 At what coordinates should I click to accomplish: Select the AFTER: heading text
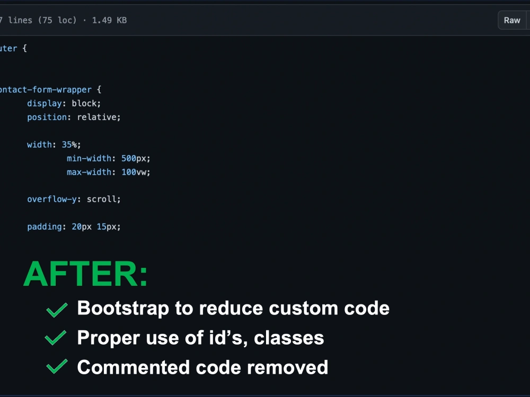pyautogui.click(x=85, y=274)
